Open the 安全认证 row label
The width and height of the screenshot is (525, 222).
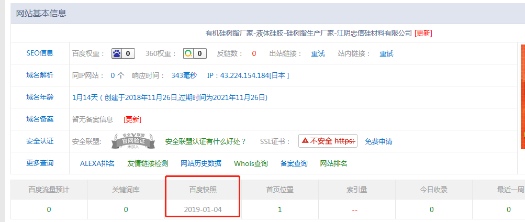click(x=40, y=141)
